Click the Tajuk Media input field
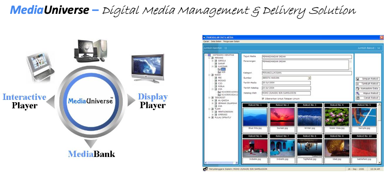The image size is (387, 174). (306, 57)
